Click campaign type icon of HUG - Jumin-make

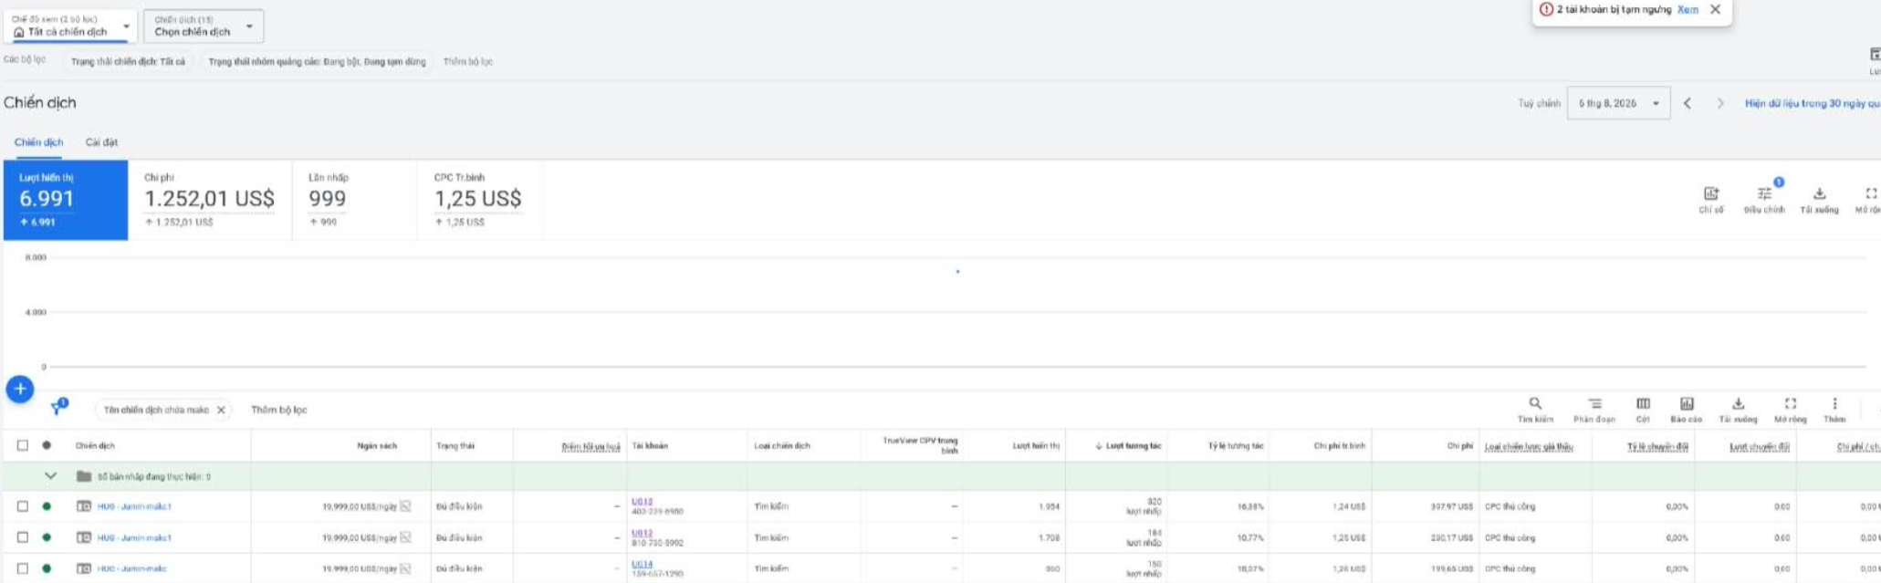pos(84,568)
